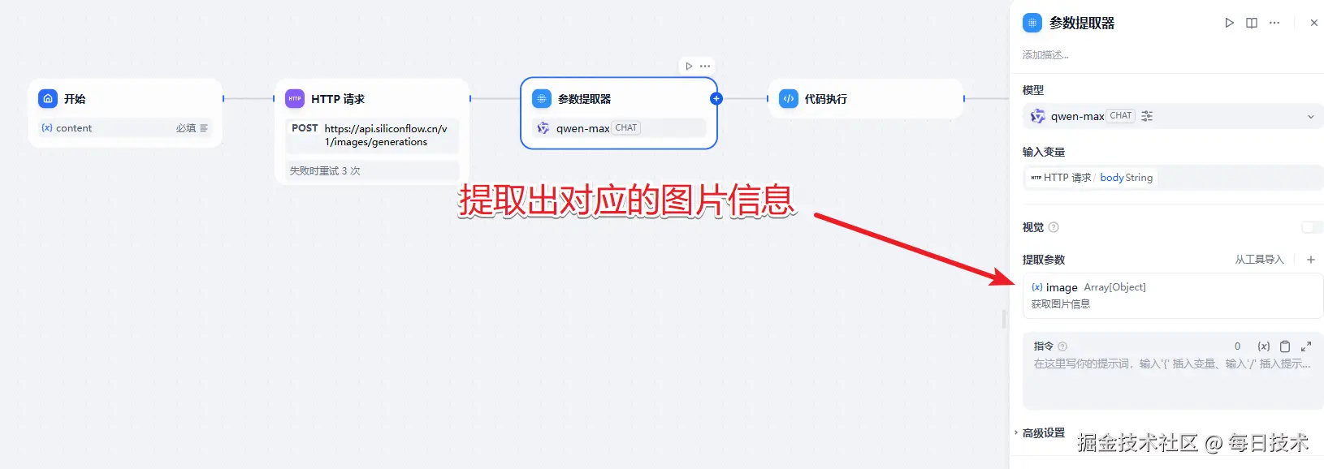Screen dimensions: 1324x469
Task: Click the 指令 prompt text area
Action: click(x=1172, y=381)
